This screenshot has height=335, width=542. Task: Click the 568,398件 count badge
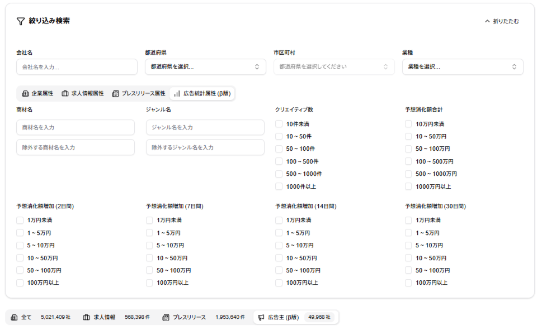click(x=137, y=317)
